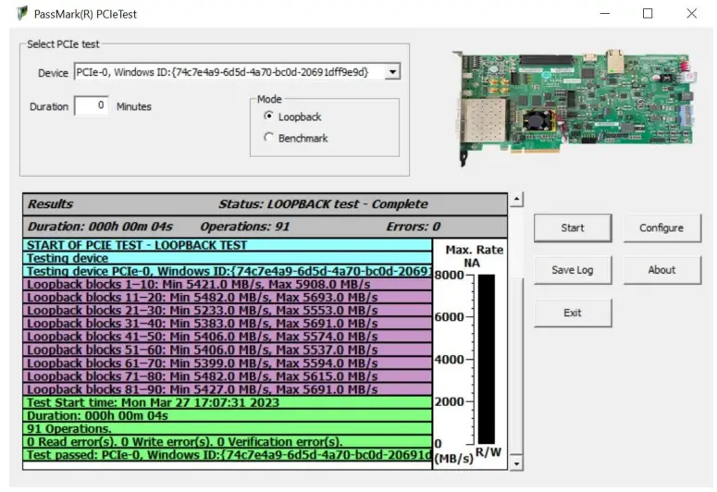This screenshot has height=492, width=717.
Task: Select the 'Loopback blocks 1–10' result row
Action: point(228,285)
